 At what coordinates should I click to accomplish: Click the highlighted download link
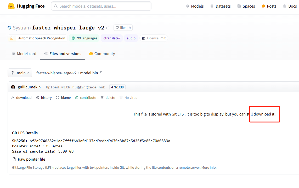(262, 114)
